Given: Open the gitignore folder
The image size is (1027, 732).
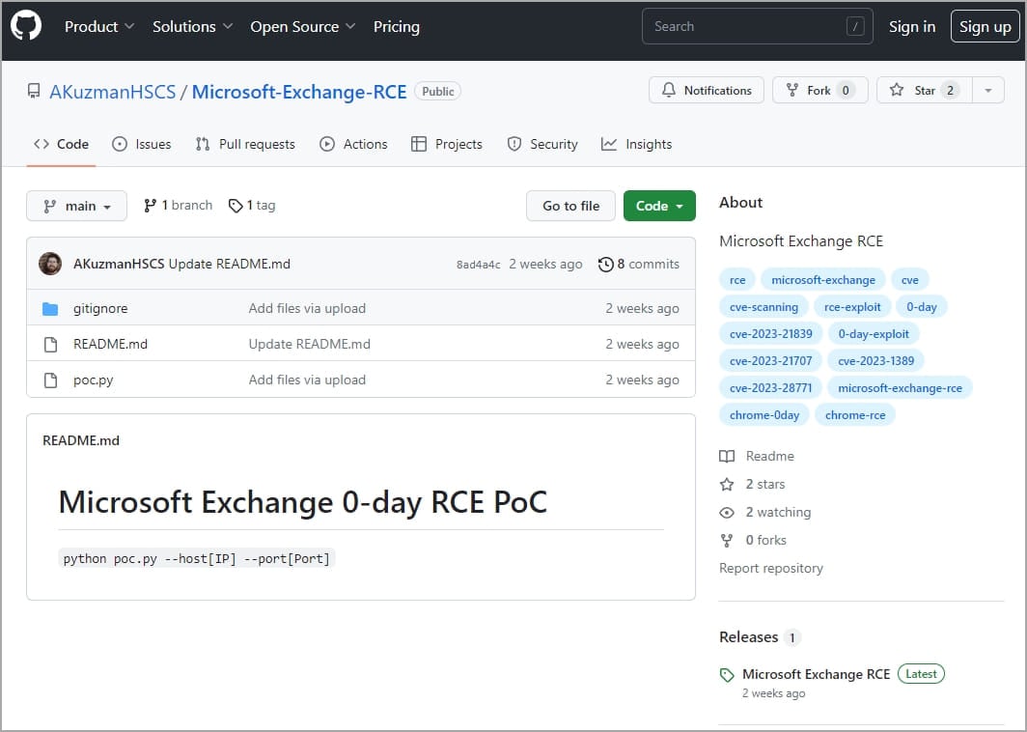Looking at the screenshot, I should click(100, 308).
